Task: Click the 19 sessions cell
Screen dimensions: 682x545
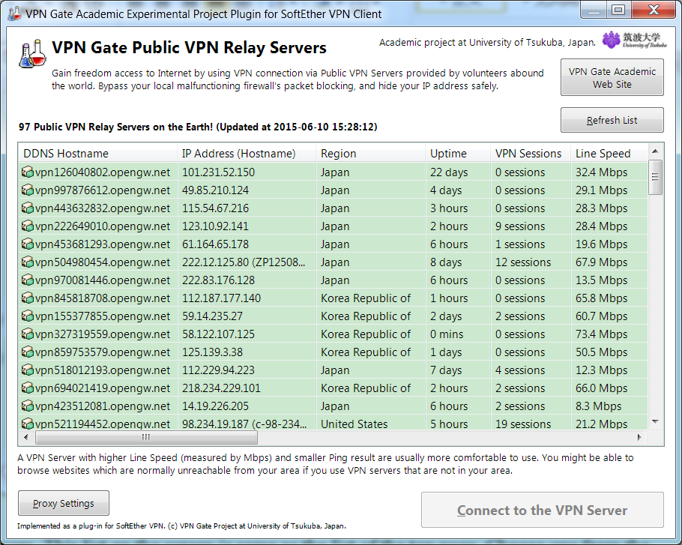Action: click(x=523, y=424)
